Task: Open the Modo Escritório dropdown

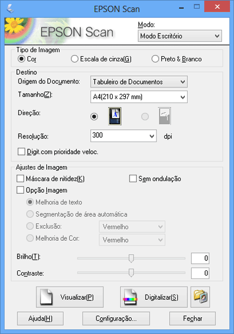Action: pos(180,36)
